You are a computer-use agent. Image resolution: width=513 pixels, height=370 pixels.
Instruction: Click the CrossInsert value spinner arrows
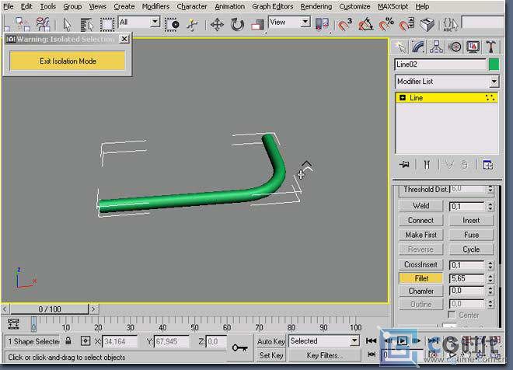(490, 265)
